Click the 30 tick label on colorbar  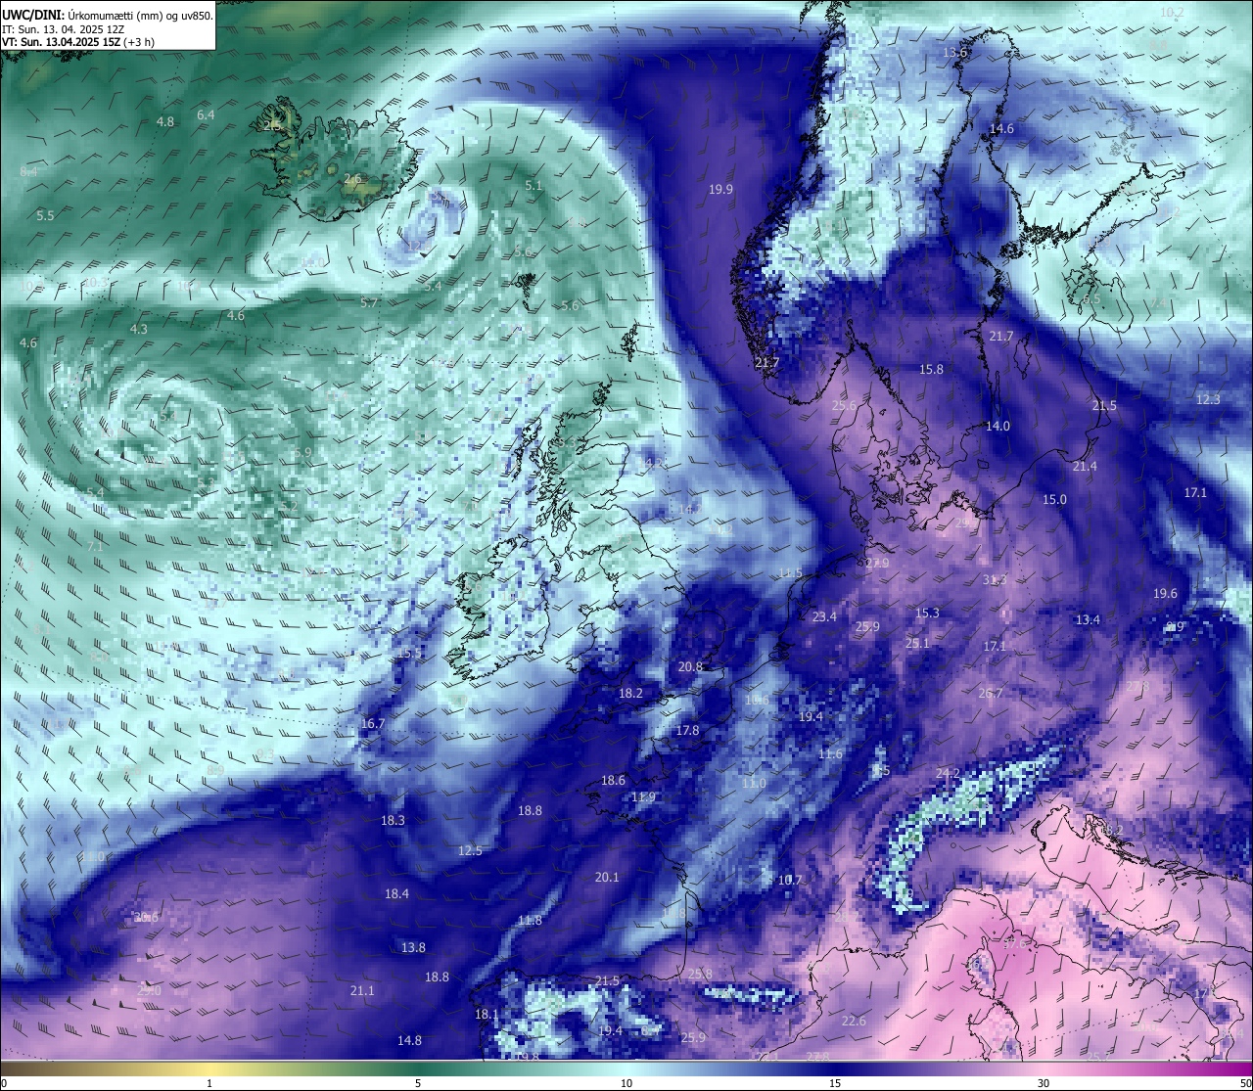1044,1082
